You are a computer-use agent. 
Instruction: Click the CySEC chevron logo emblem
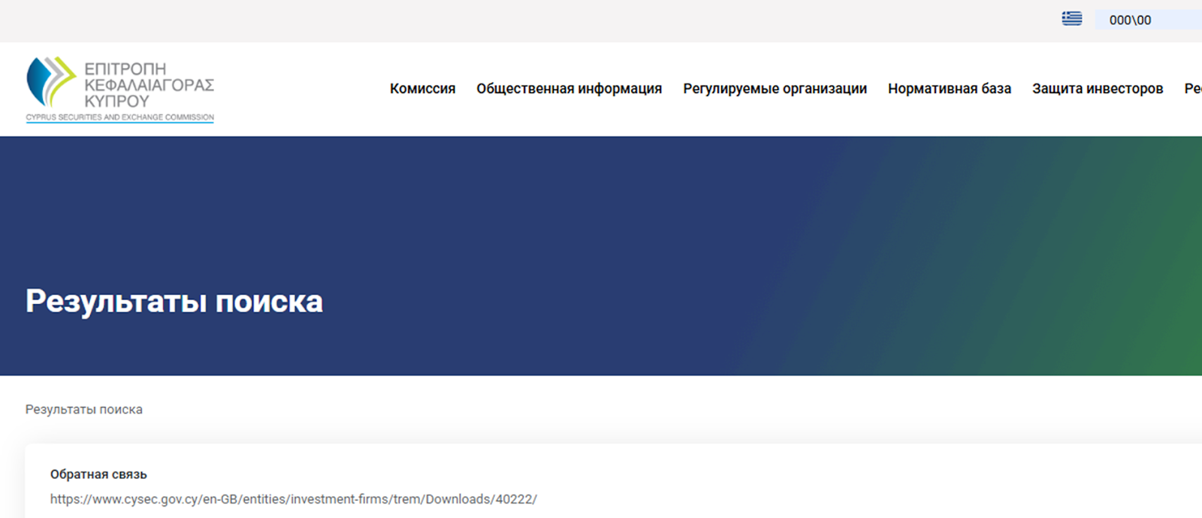(50, 81)
